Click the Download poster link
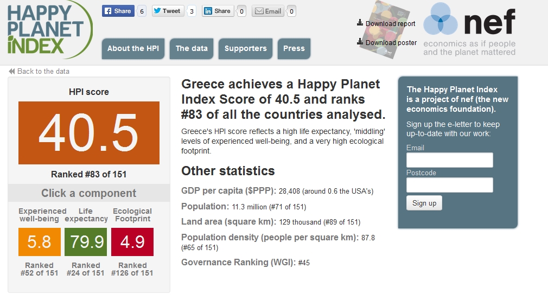 pyautogui.click(x=391, y=43)
